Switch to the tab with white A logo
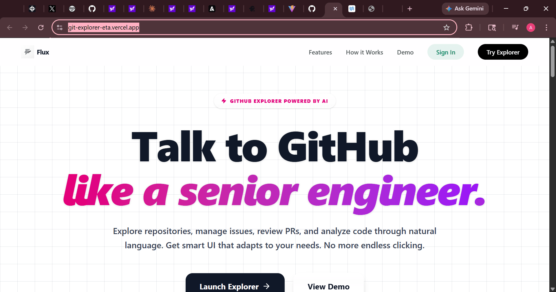556x292 pixels. click(x=212, y=9)
